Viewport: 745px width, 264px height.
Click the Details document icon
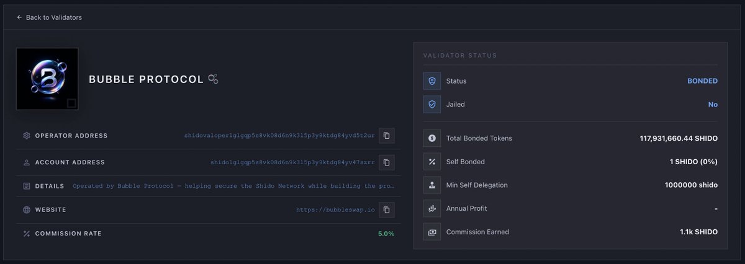(27, 186)
